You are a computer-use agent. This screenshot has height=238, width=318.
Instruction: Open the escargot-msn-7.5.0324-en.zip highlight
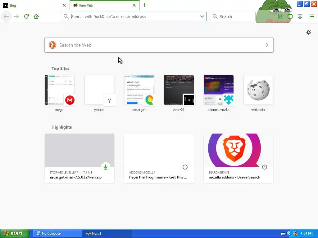tap(79, 158)
